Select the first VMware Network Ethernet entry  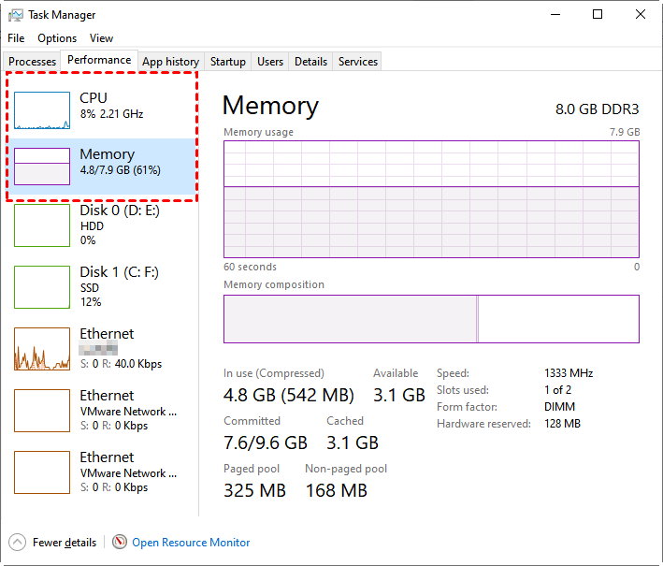point(102,411)
